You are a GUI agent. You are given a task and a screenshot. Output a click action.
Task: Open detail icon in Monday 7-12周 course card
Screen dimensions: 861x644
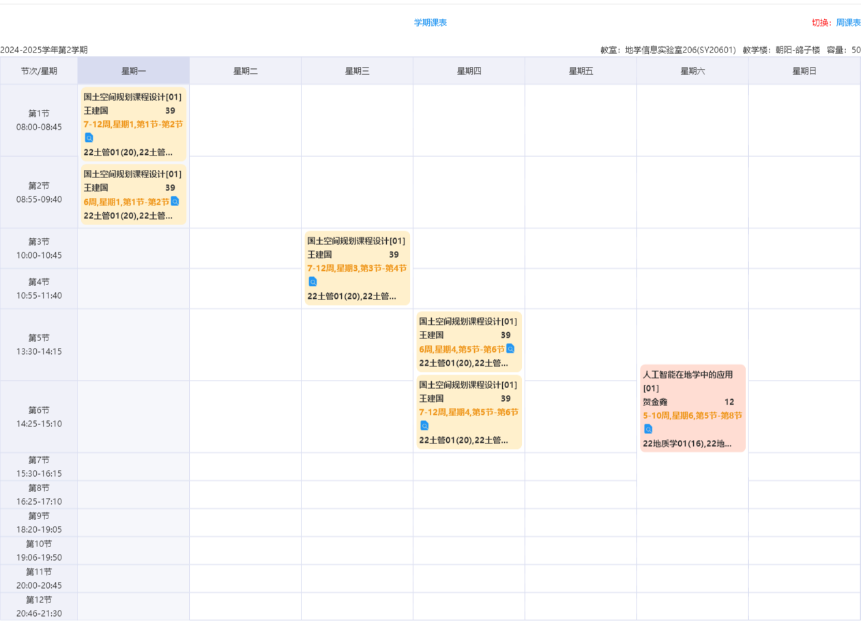click(89, 138)
